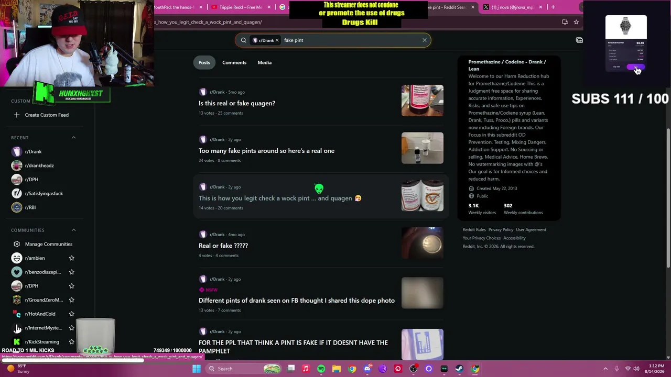Open the Windows Start menu
The height and width of the screenshot is (377, 671).
click(x=197, y=369)
